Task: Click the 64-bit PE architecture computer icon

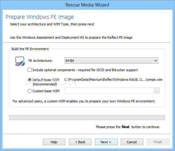Action: tap(20, 61)
